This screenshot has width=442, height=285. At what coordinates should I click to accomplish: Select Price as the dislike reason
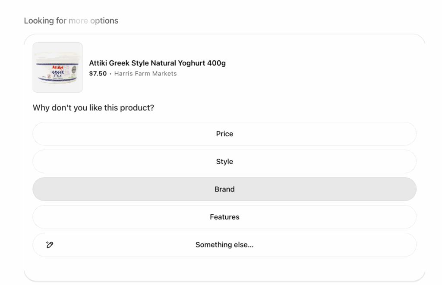[224, 134]
